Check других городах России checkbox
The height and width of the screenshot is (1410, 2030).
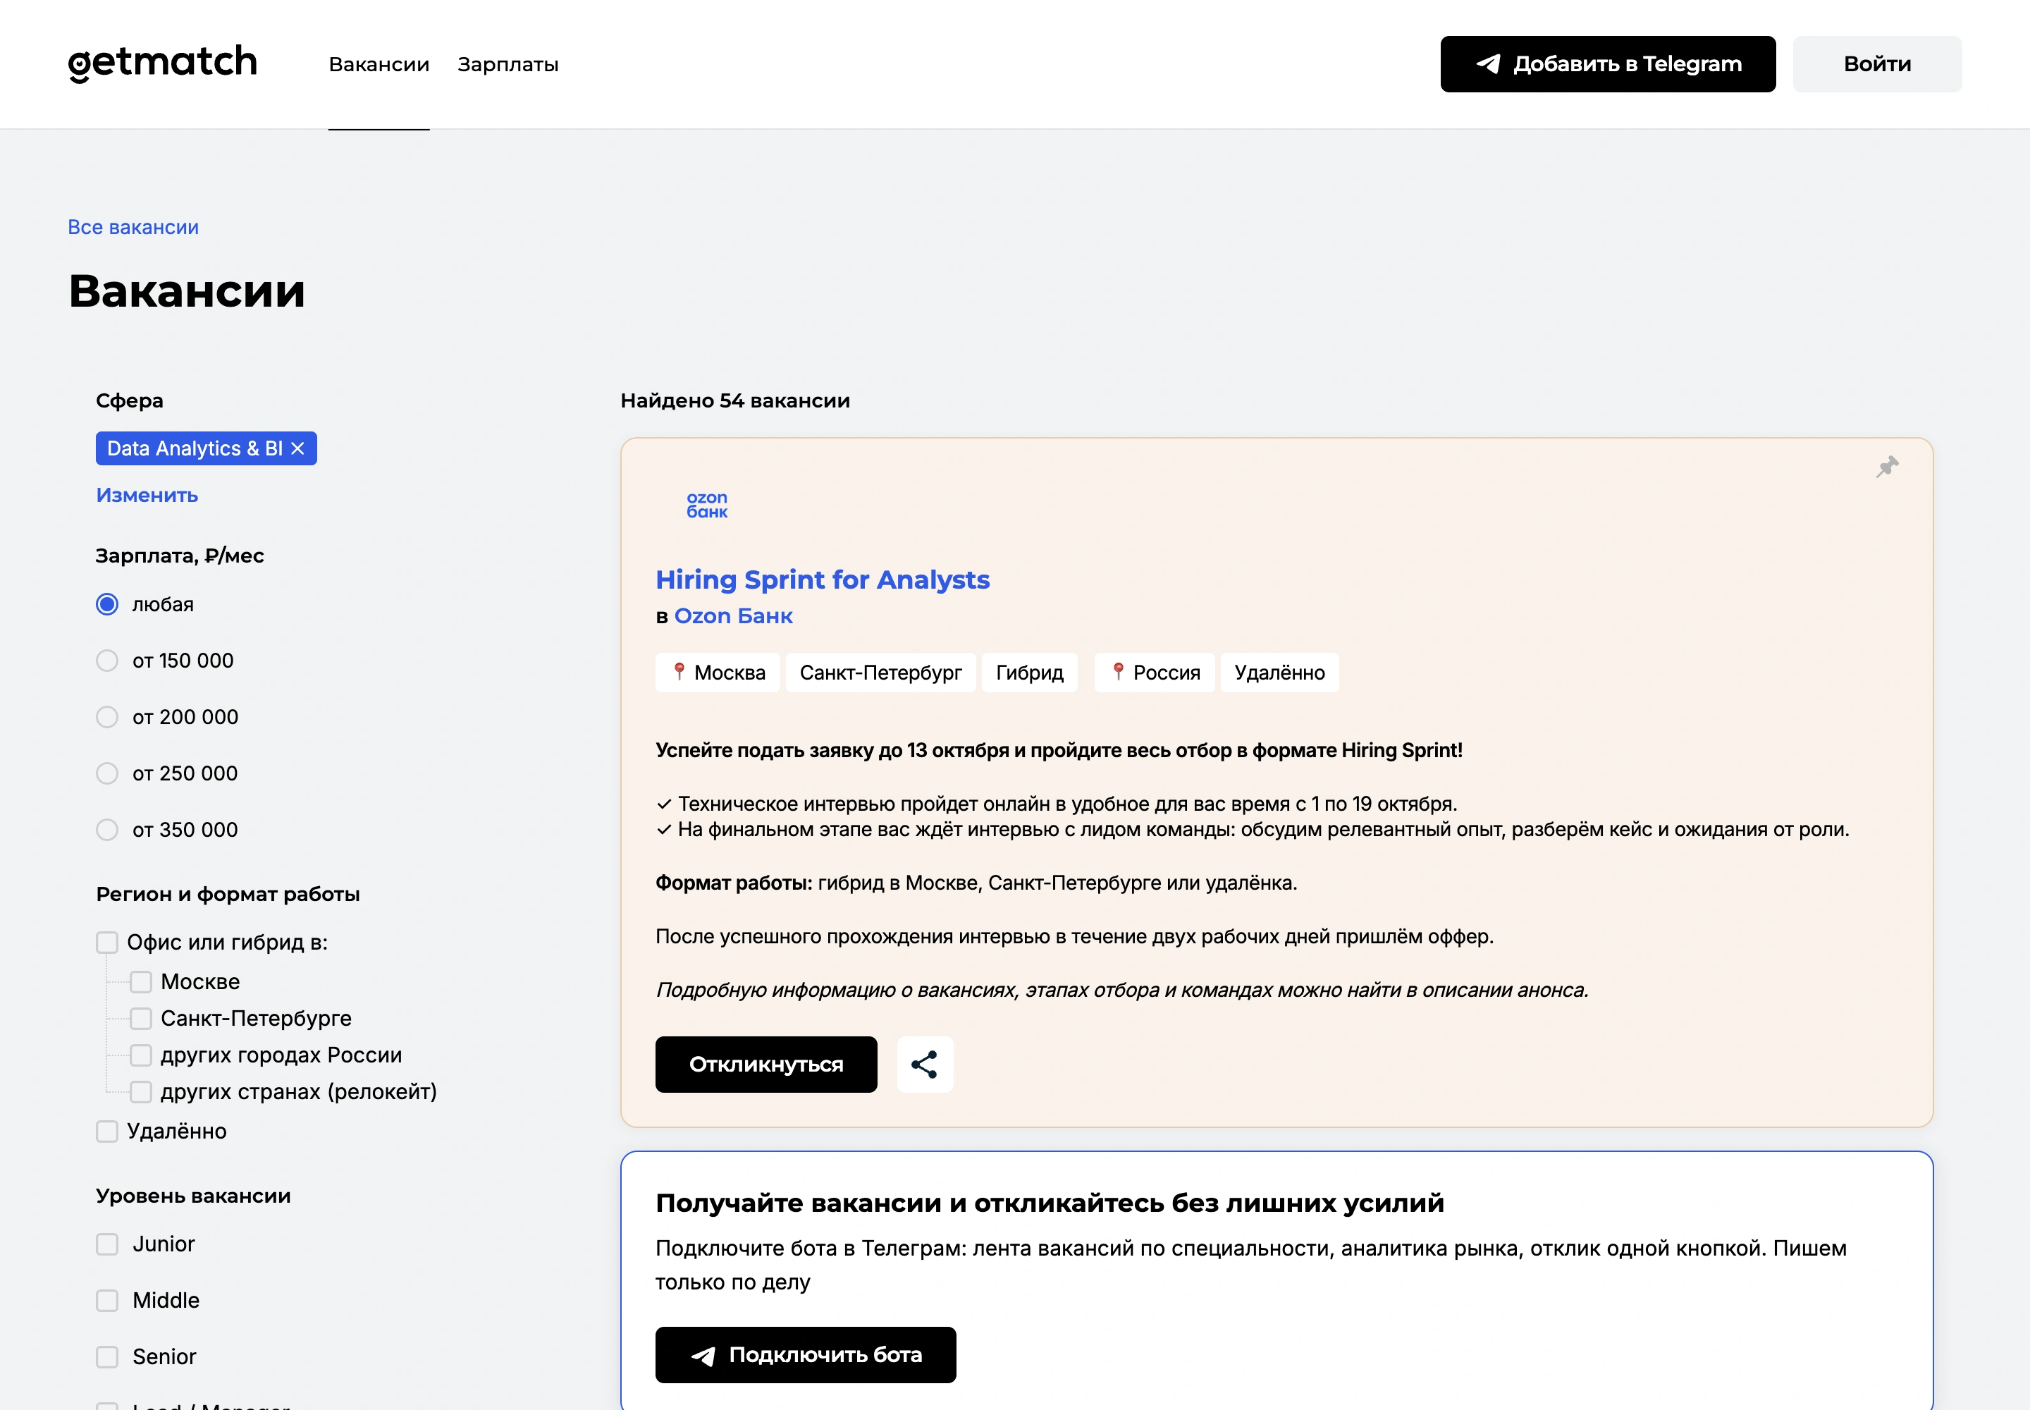pos(140,1055)
